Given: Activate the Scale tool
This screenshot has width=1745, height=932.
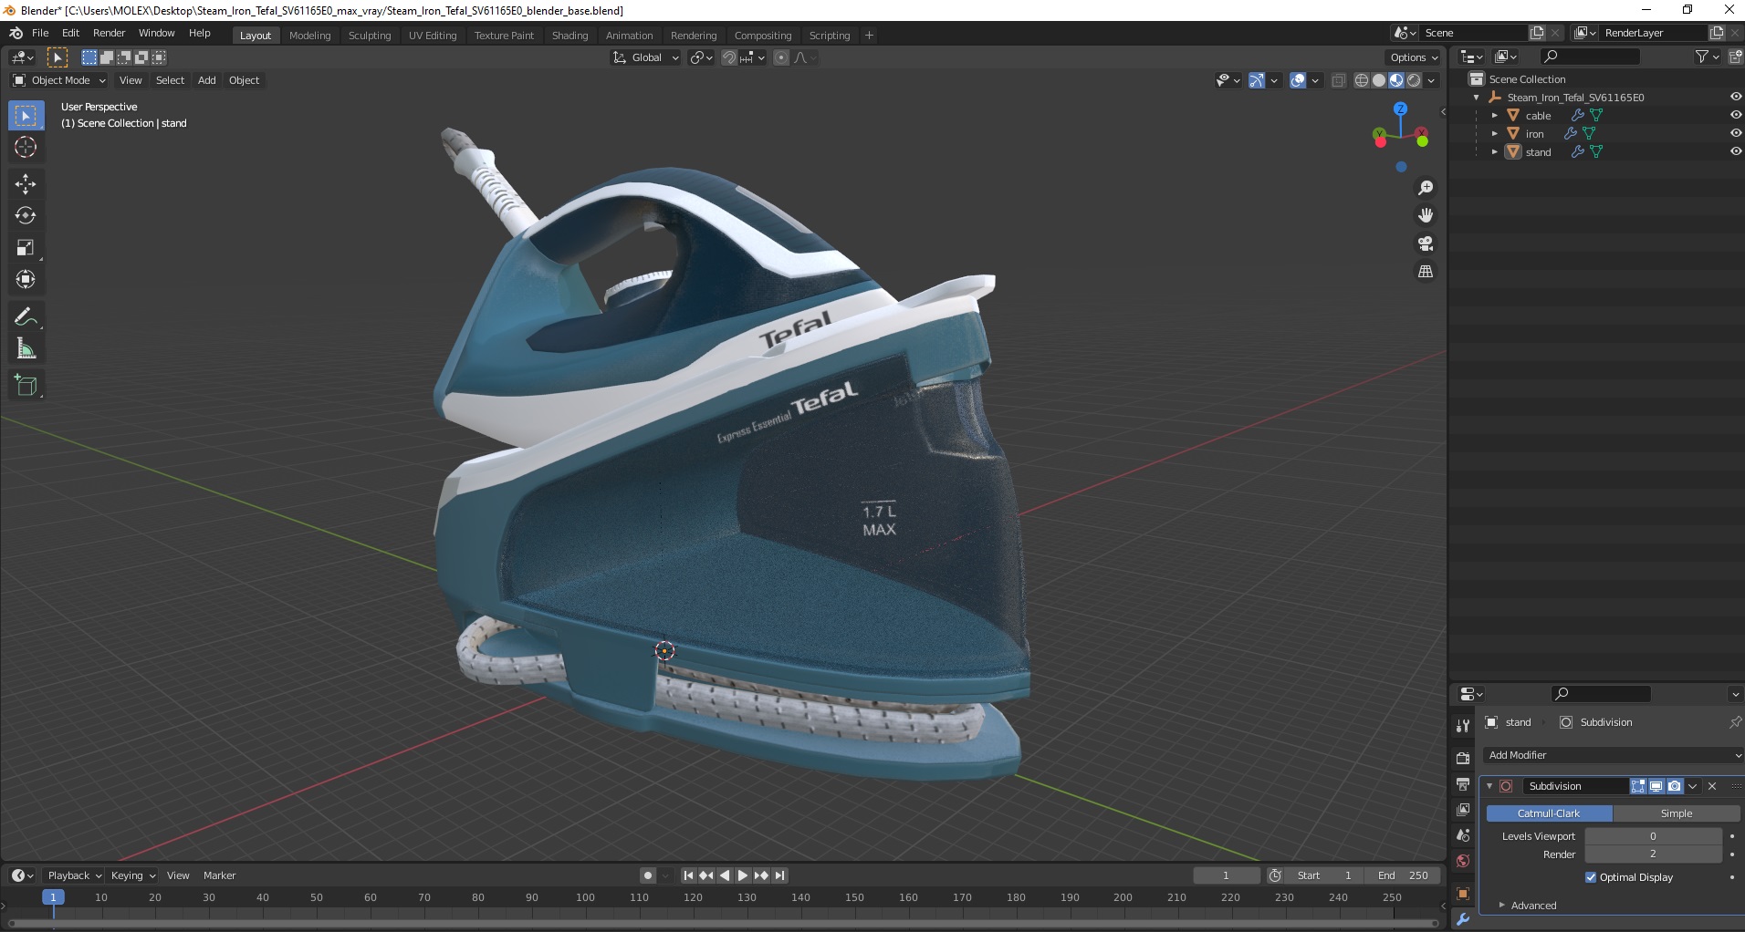Looking at the screenshot, I should pos(26,247).
